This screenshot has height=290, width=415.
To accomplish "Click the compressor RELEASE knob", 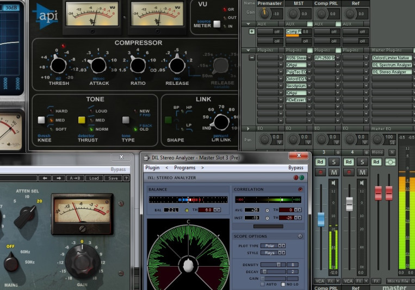I will coord(177,65).
